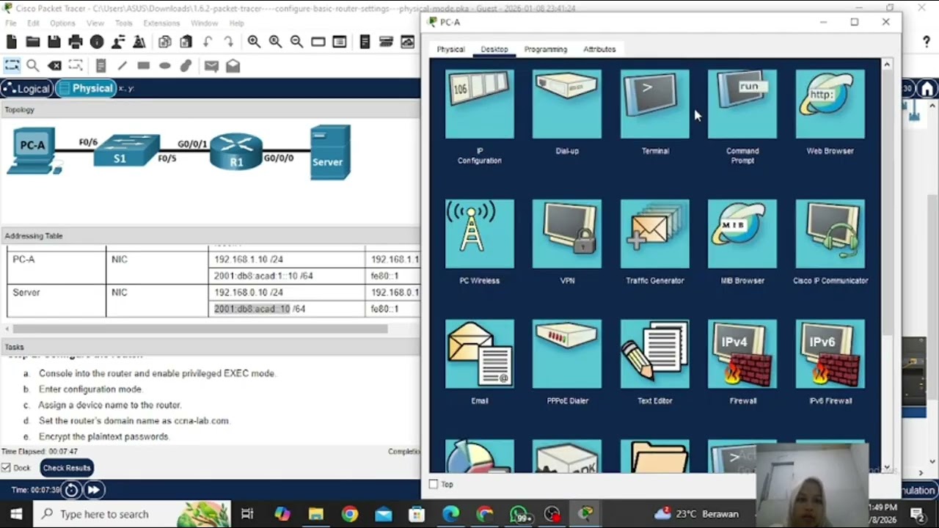Screen dimensions: 939x528
Task: Open Google Chrome from the taskbar
Action: point(349,514)
